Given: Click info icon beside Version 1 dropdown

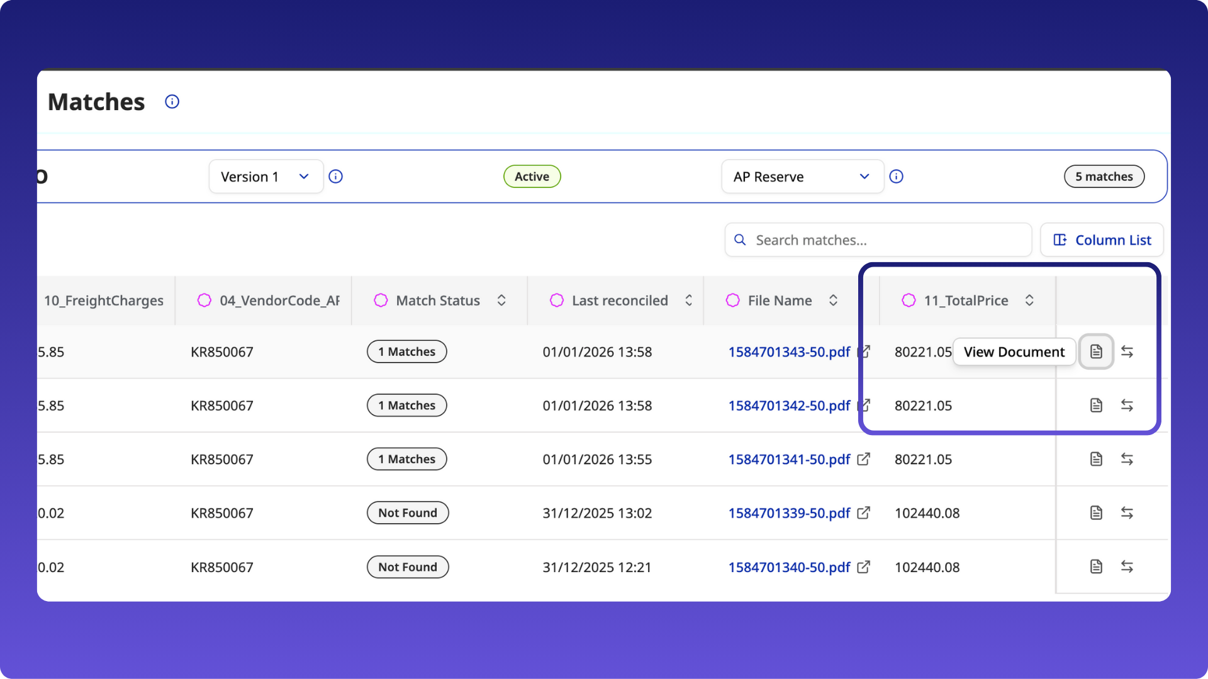Looking at the screenshot, I should pyautogui.click(x=336, y=177).
